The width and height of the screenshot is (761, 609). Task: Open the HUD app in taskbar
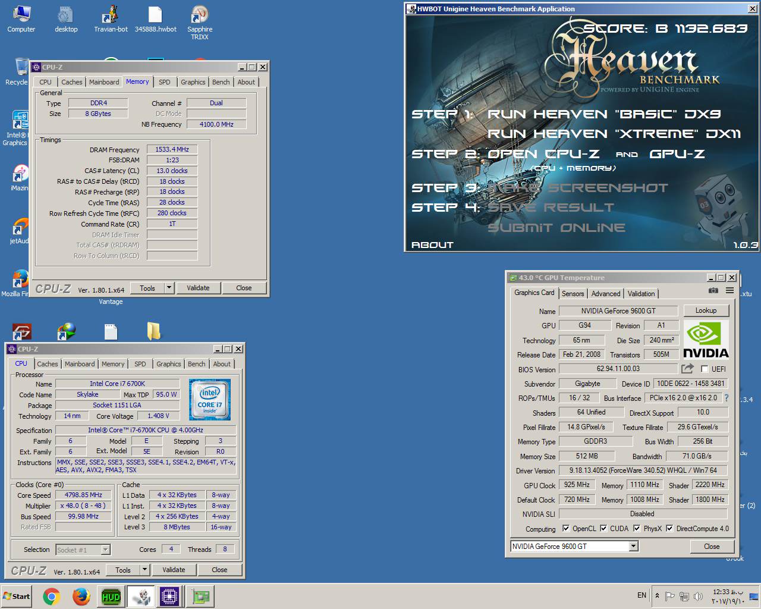click(x=111, y=597)
